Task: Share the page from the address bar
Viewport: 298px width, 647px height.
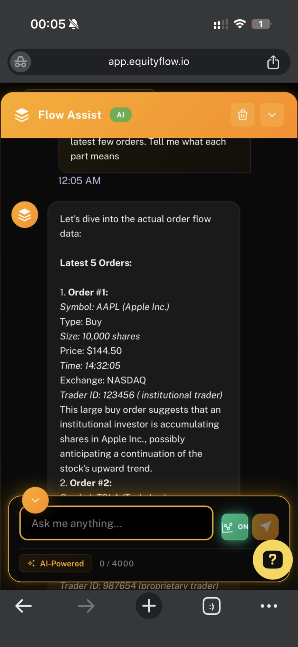Action: coord(273,62)
